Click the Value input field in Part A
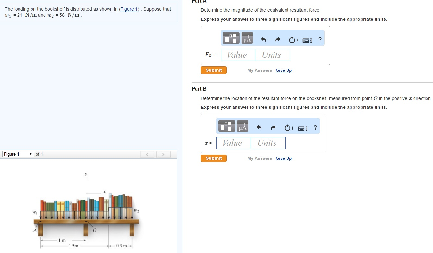 [x=237, y=55]
